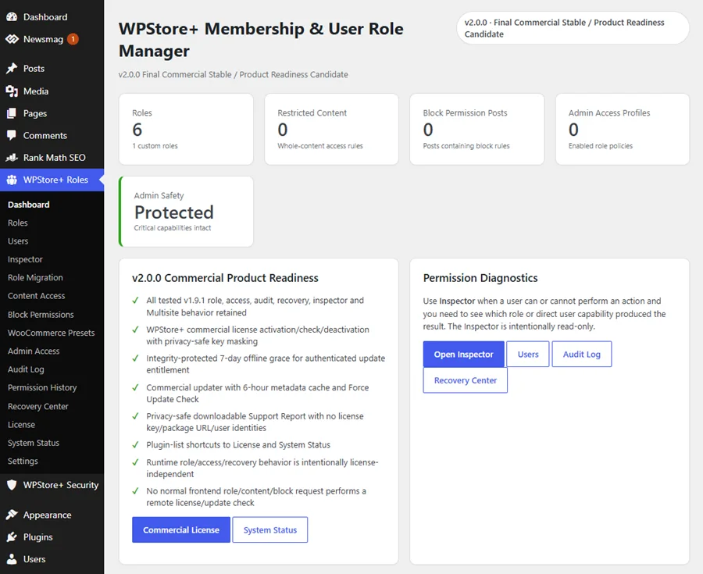Image resolution: width=703 pixels, height=574 pixels.
Task: Click the "v2.0.0 Commercial Product Readiness" heading
Action: 225,278
